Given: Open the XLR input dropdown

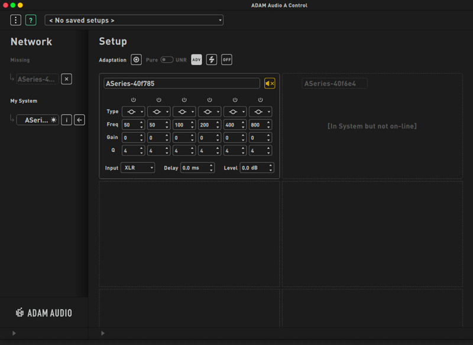Looking at the screenshot, I should 138,168.
